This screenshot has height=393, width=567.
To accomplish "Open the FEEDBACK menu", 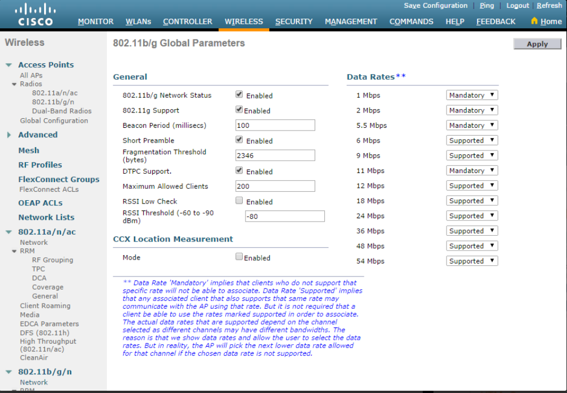I will pyautogui.click(x=496, y=21).
